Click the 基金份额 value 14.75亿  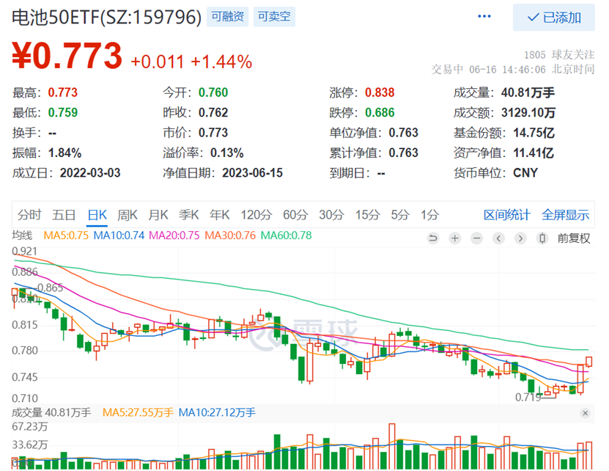pyautogui.click(x=534, y=133)
